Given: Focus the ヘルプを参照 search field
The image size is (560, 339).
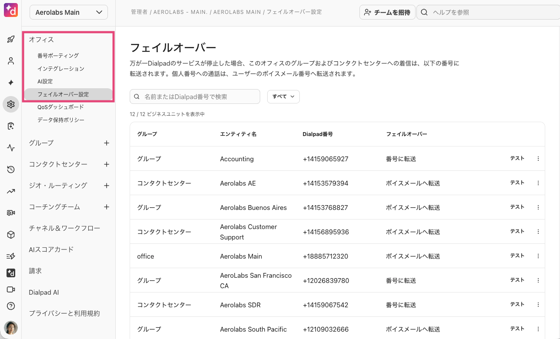Looking at the screenshot, I should (488, 12).
